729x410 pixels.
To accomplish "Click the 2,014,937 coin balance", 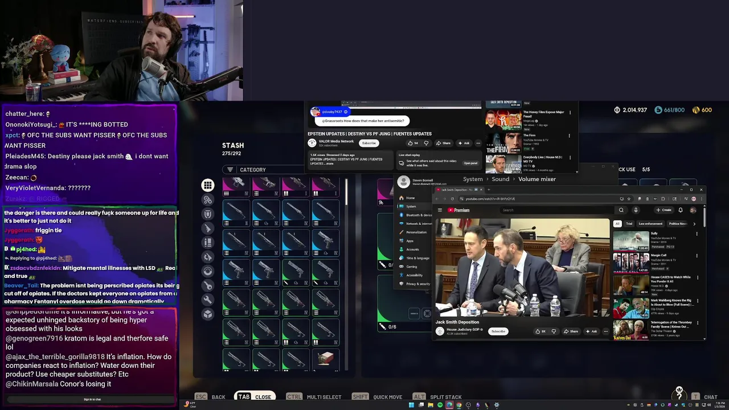I will (x=630, y=110).
